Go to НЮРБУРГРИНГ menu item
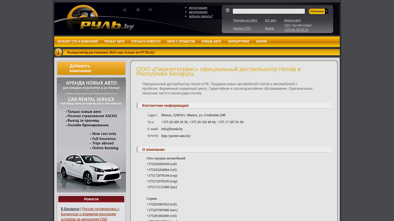This screenshot has width=394, height=221. click(x=239, y=42)
